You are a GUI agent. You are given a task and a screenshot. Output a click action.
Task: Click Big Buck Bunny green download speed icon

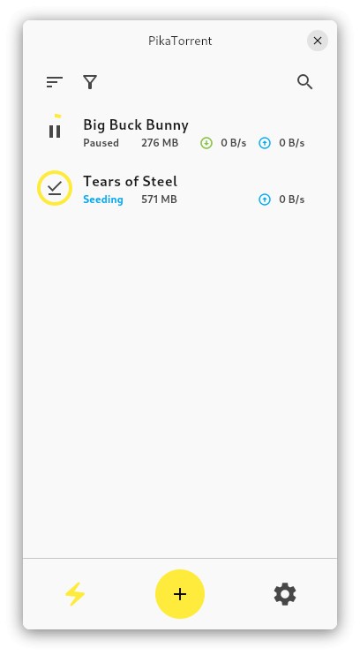point(206,143)
